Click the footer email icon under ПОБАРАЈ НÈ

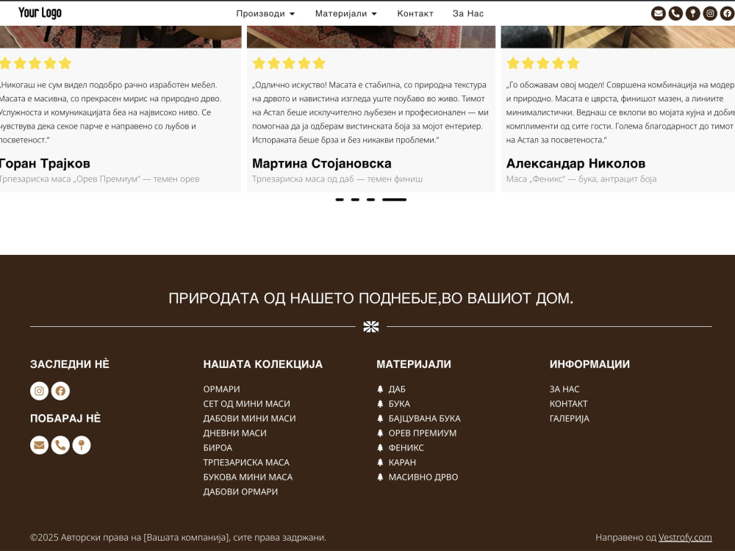coord(40,444)
